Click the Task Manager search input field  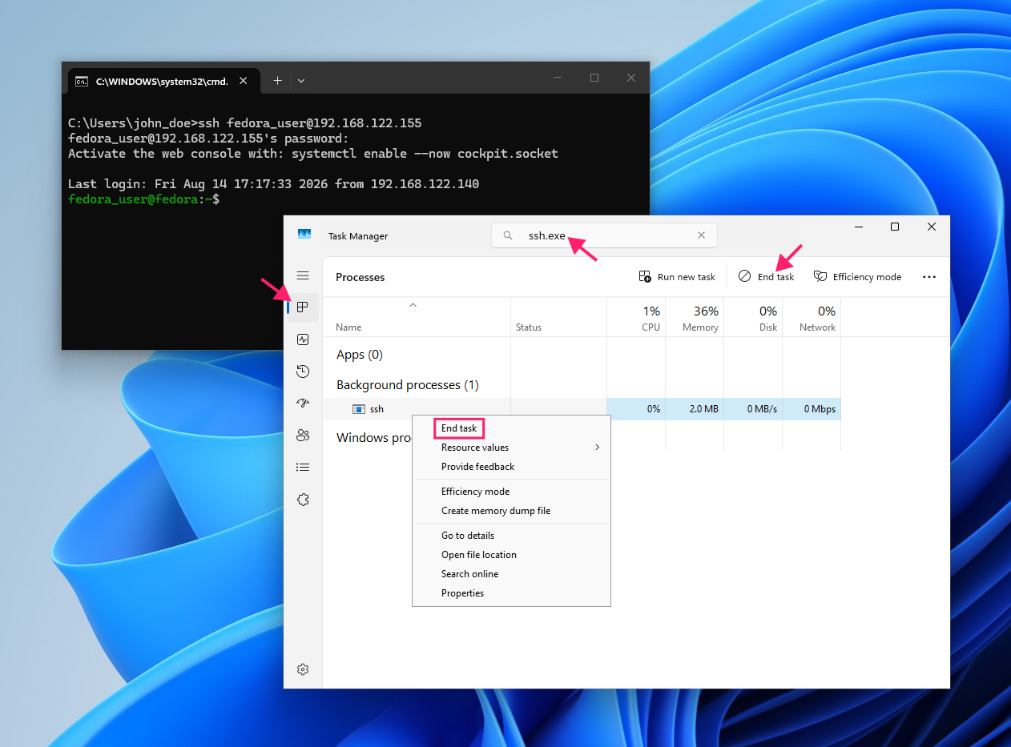[x=604, y=235]
